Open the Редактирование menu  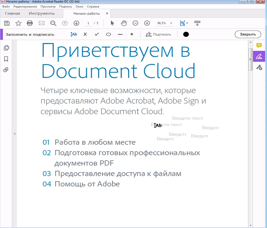pyautogui.click(x=25, y=6)
